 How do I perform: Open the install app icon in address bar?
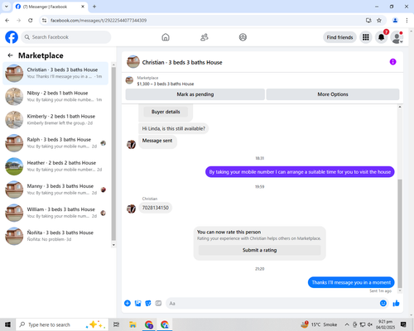pyautogui.click(x=368, y=20)
